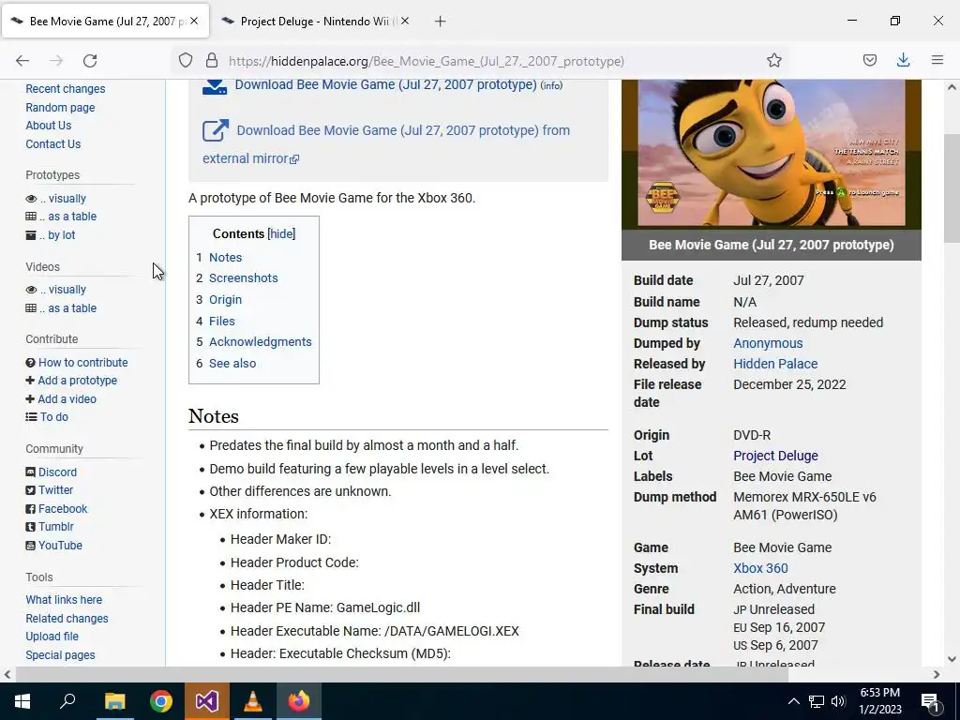Image resolution: width=960 pixels, height=720 pixels.
Task: Jump to Screenshots in Contents
Action: (243, 277)
